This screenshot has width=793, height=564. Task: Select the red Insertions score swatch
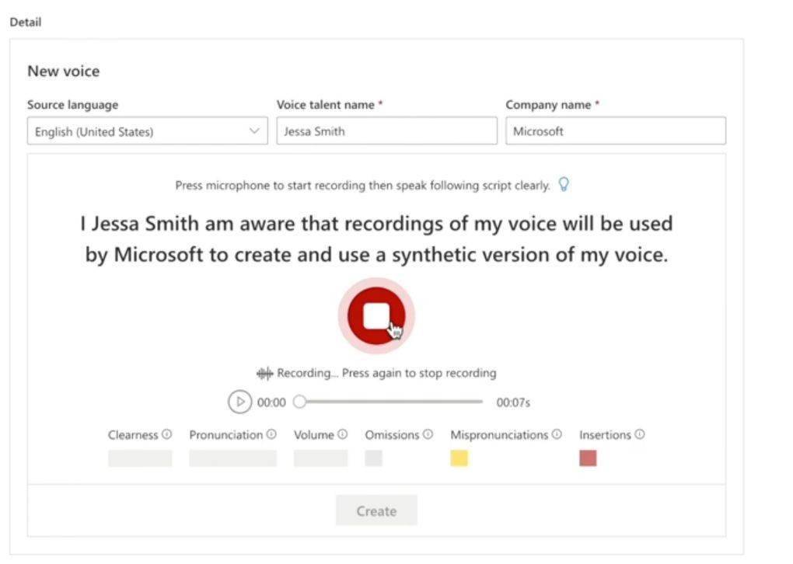(589, 458)
